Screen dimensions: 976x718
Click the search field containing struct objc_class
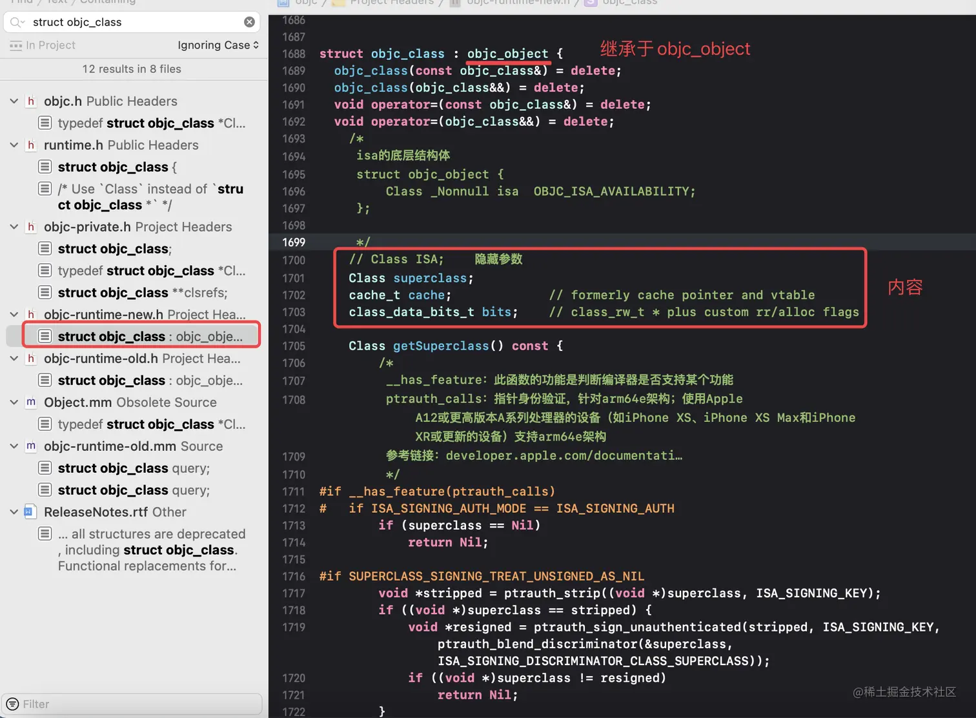132,22
